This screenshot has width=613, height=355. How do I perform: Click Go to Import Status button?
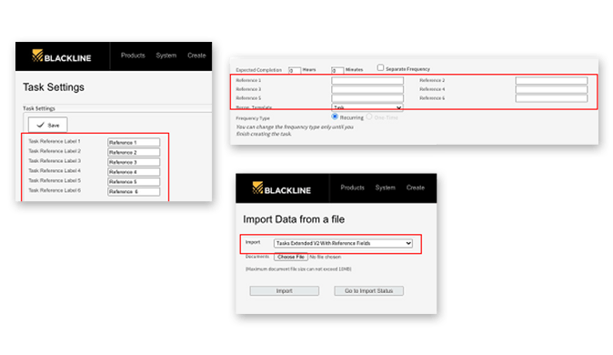(x=368, y=290)
